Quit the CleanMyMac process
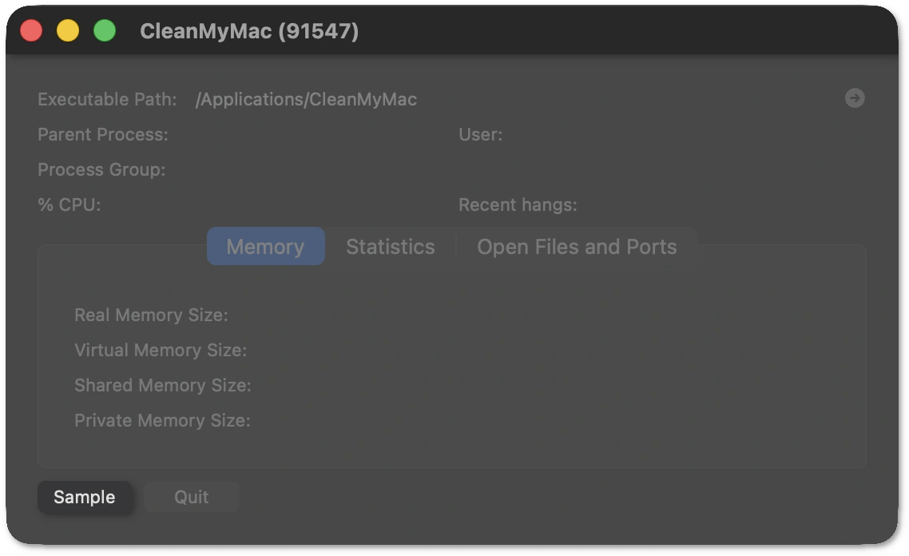Viewport: 909px width, 556px height. tap(192, 497)
